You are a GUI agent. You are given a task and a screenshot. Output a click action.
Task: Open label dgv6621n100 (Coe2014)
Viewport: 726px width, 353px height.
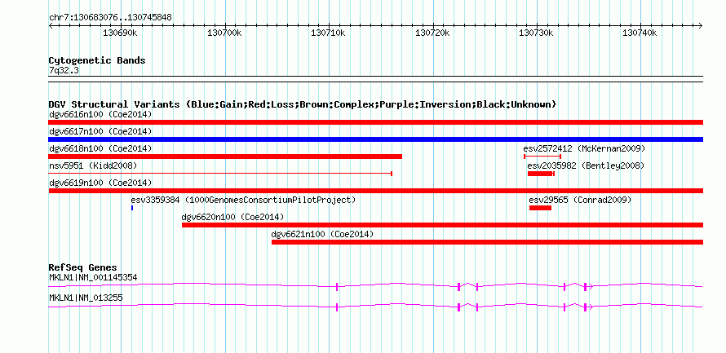click(322, 234)
